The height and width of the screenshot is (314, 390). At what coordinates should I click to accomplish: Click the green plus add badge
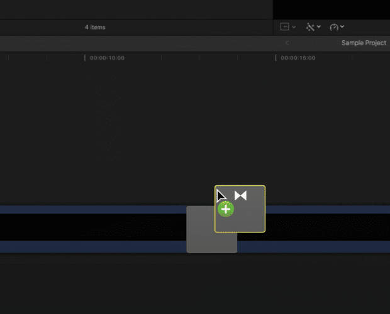226,209
